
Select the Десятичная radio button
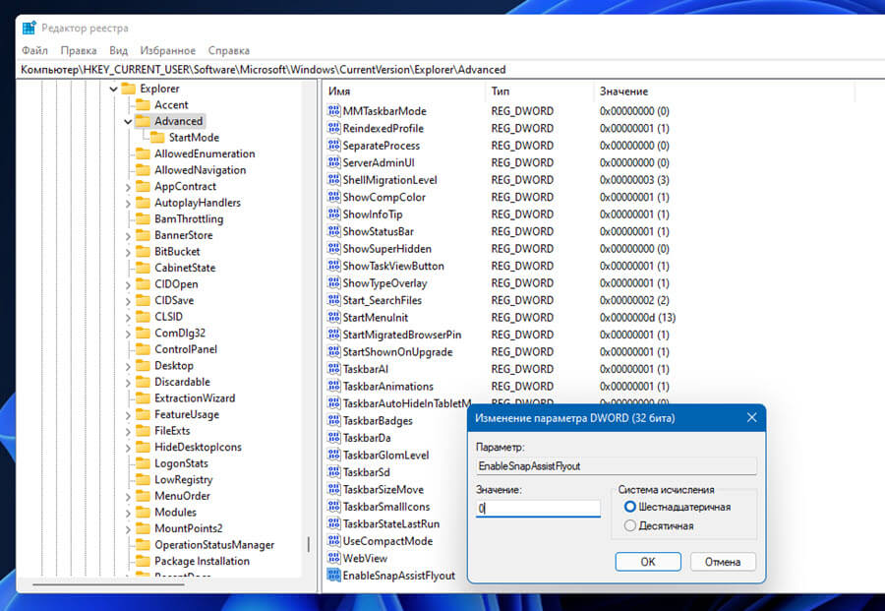click(630, 525)
